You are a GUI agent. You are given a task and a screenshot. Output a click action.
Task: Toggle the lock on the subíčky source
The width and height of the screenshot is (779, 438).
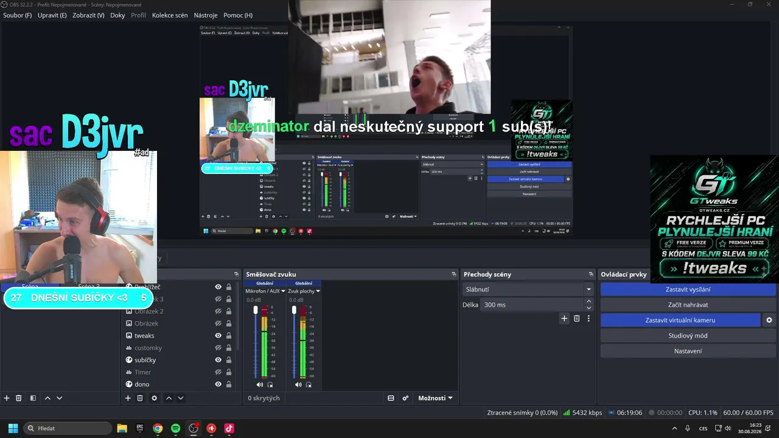click(x=229, y=360)
